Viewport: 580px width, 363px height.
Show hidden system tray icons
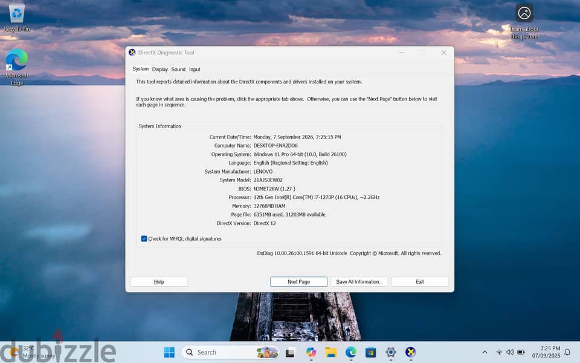(x=485, y=352)
